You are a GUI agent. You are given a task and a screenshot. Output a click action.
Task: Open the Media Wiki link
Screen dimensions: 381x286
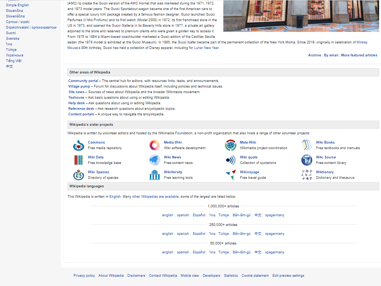click(173, 142)
